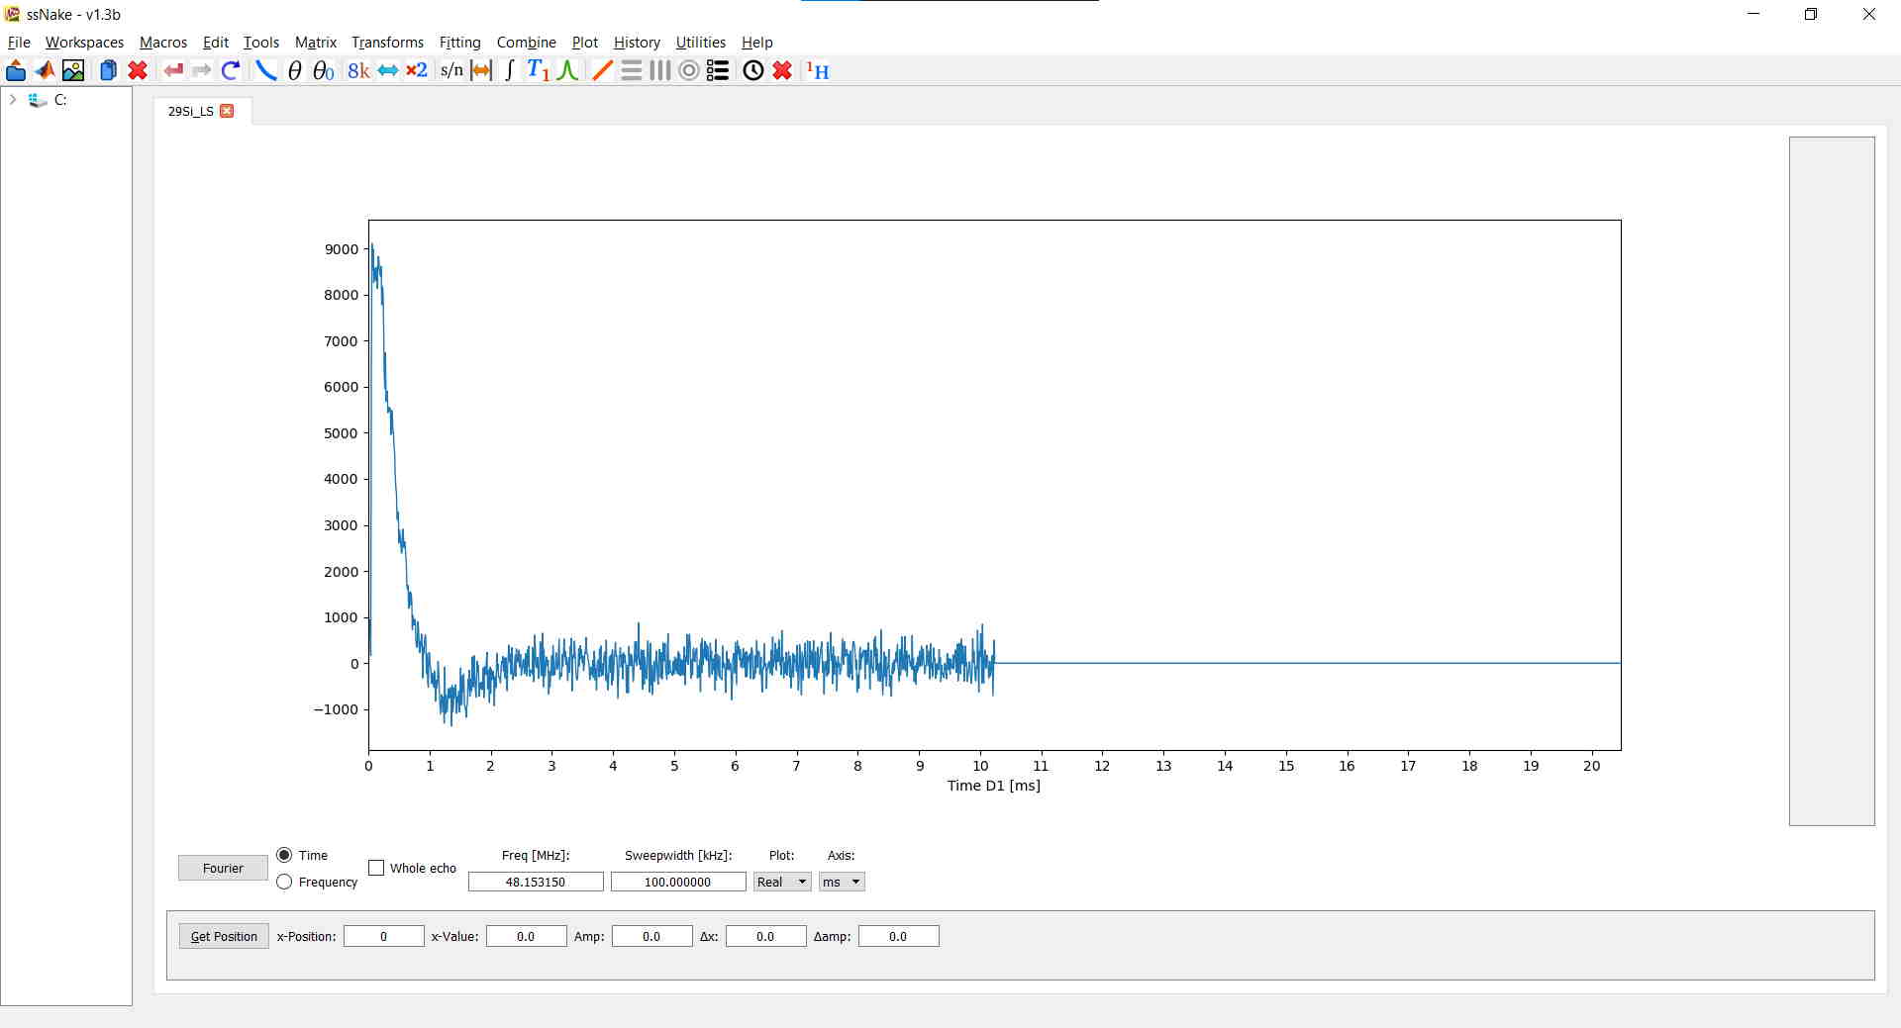Click the 1H NMR table icon
This screenshot has height=1028, width=1901.
pos(818,70)
